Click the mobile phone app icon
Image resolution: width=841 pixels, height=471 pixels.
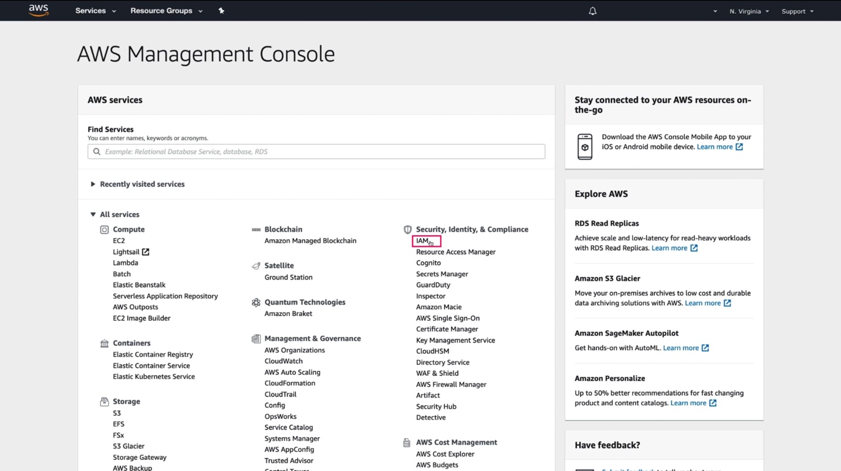click(x=585, y=147)
